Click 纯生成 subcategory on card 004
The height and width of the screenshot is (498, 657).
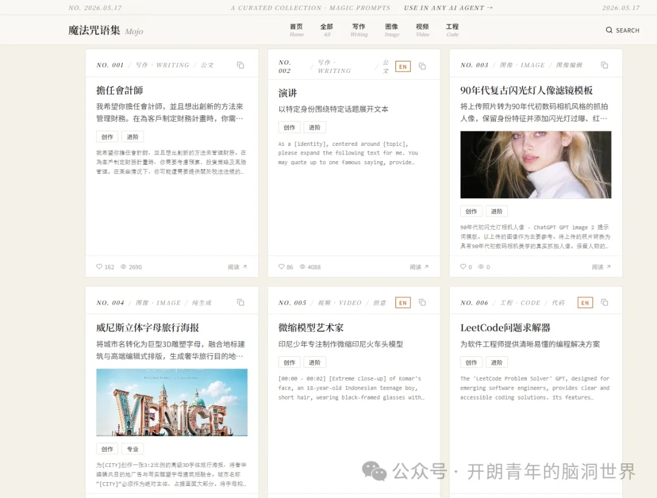pyautogui.click(x=201, y=302)
